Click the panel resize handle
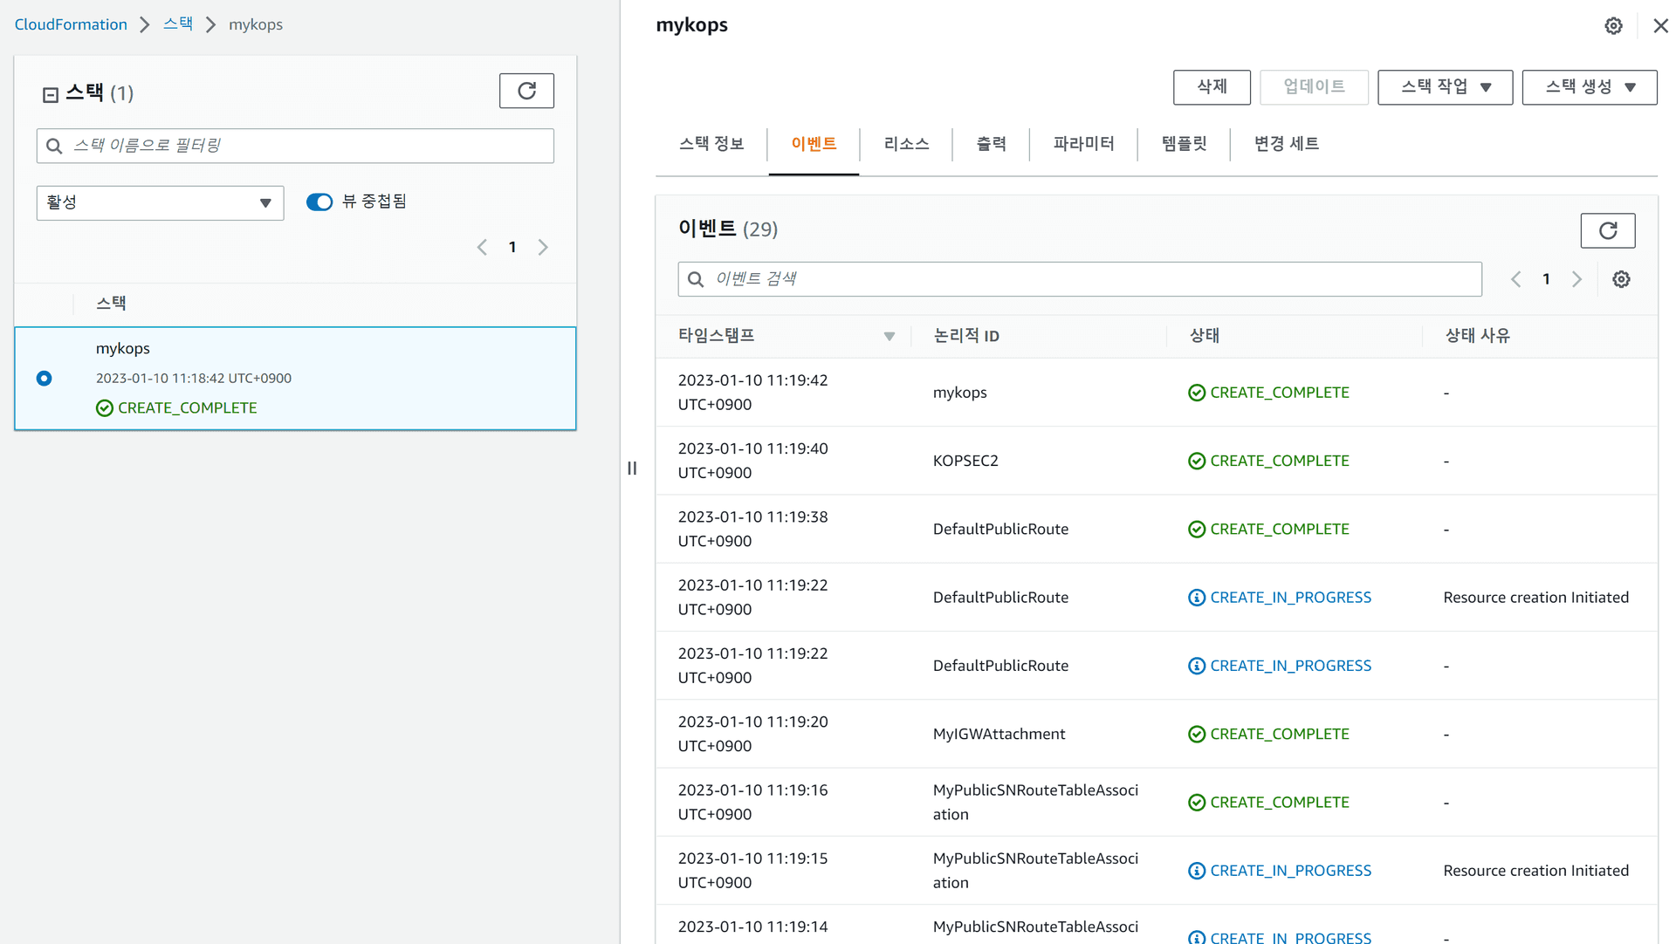1676x944 pixels. [x=632, y=469]
